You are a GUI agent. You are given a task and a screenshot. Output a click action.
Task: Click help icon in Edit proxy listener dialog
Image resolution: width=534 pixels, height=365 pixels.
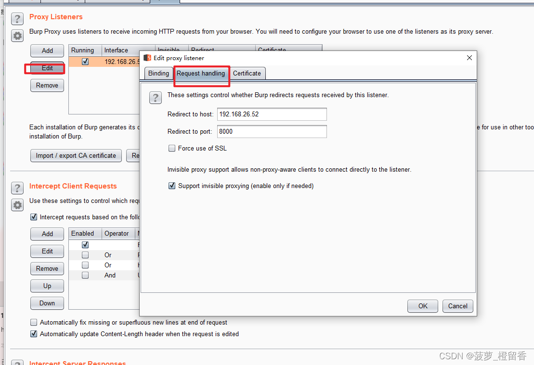[x=156, y=98]
